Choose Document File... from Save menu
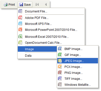The image size is (101, 91). (x=51, y=11)
